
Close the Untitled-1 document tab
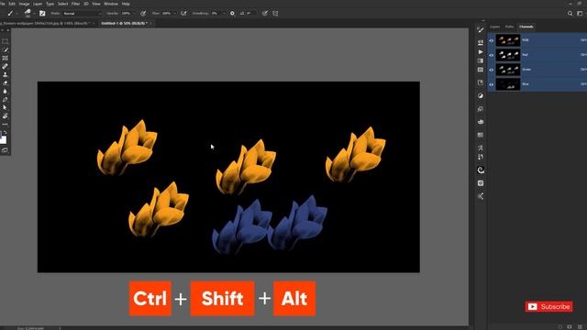150,23
